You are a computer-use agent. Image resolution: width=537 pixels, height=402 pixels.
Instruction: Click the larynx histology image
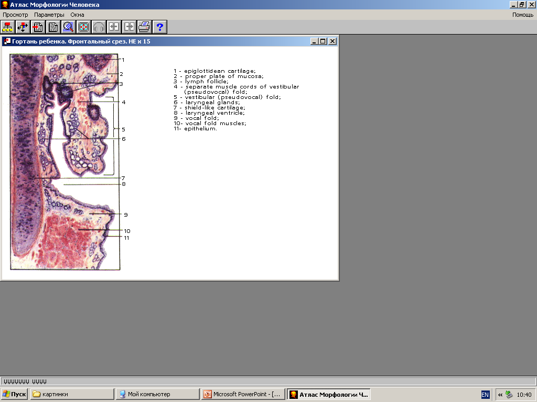(65, 162)
